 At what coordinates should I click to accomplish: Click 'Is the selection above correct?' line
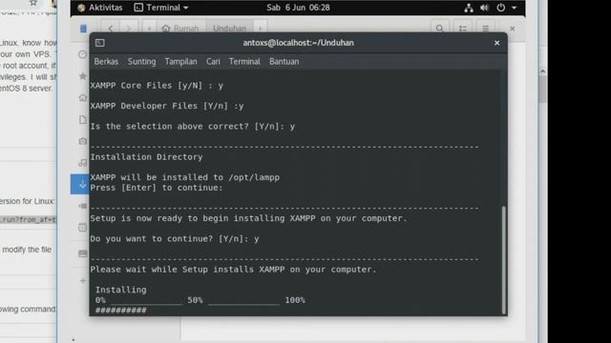pos(193,127)
